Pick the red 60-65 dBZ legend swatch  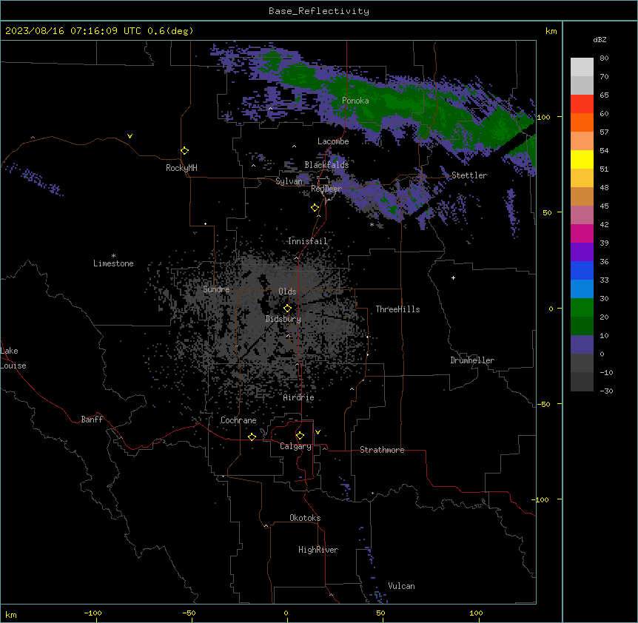coord(582,104)
